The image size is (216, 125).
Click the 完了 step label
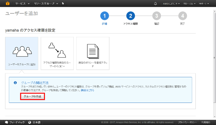(x=183, y=24)
